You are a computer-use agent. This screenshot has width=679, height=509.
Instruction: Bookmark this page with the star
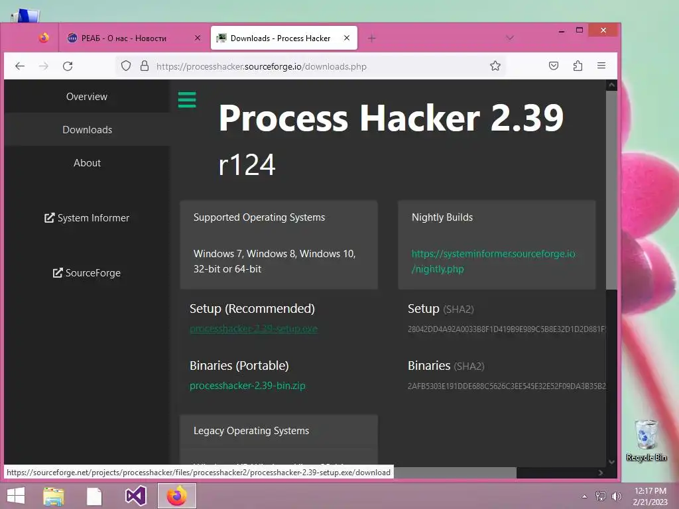point(495,66)
